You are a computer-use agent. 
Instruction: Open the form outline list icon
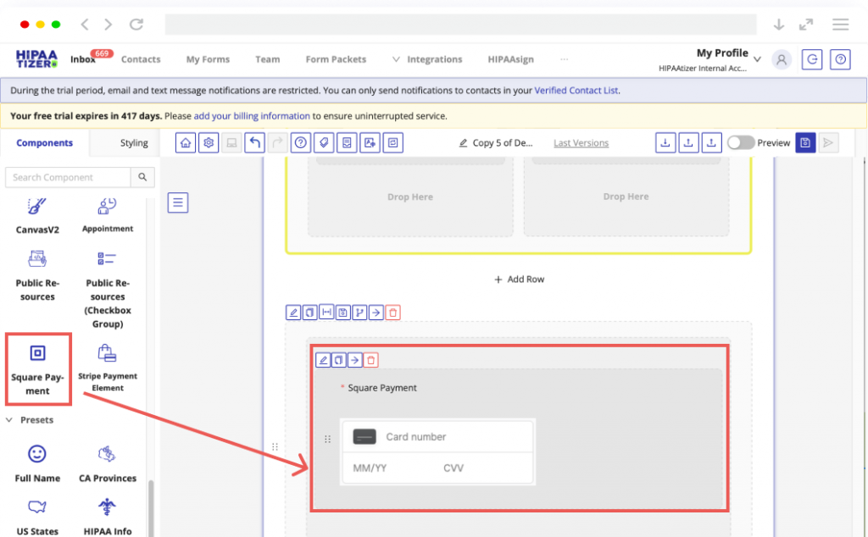coord(178,202)
